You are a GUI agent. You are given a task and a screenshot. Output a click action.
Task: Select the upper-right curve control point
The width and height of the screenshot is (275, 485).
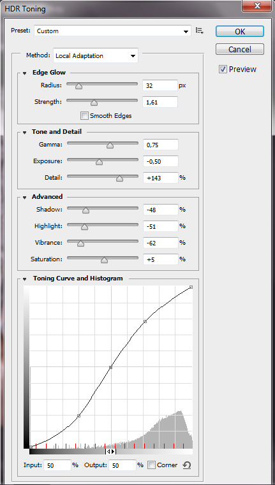145,322
